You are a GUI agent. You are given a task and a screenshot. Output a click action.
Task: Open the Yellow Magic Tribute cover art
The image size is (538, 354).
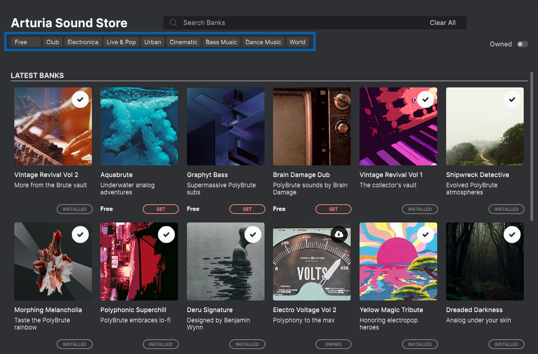click(398, 261)
